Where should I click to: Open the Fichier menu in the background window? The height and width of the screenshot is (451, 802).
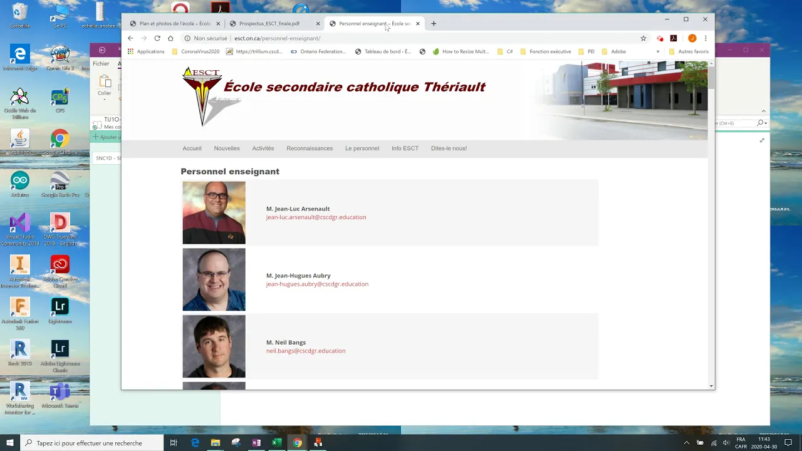pyautogui.click(x=101, y=64)
